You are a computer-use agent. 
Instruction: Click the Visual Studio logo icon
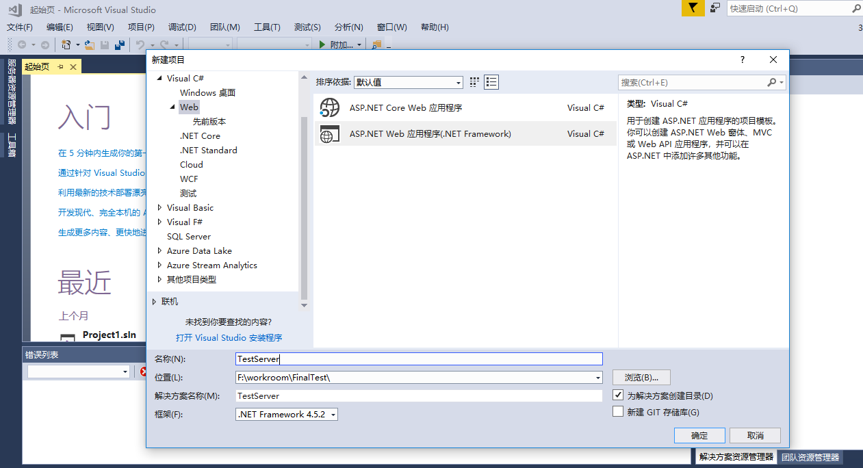point(15,10)
